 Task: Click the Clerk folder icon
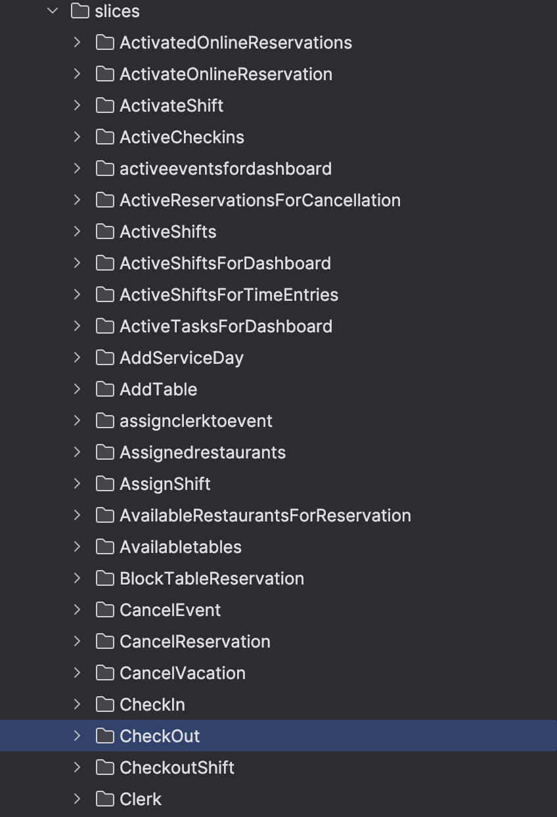(105, 799)
